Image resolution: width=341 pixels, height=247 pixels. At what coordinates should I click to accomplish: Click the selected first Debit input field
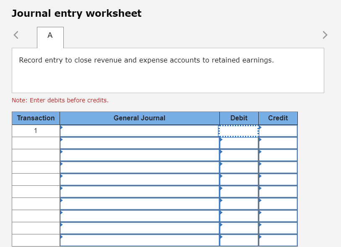pos(239,130)
